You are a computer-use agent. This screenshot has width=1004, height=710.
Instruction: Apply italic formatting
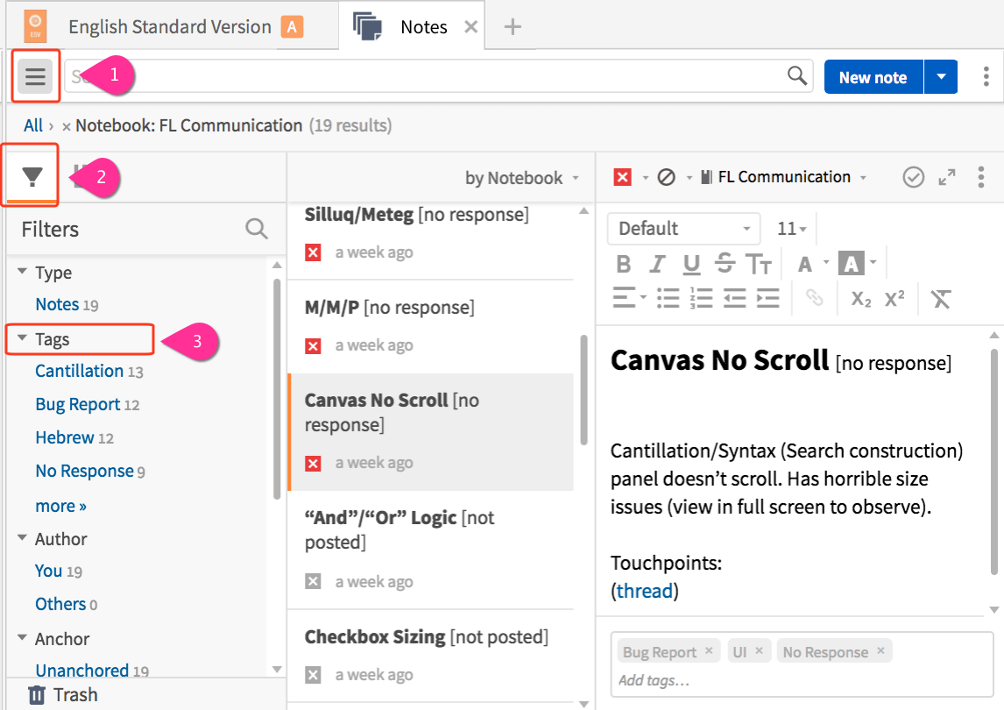[x=657, y=264]
